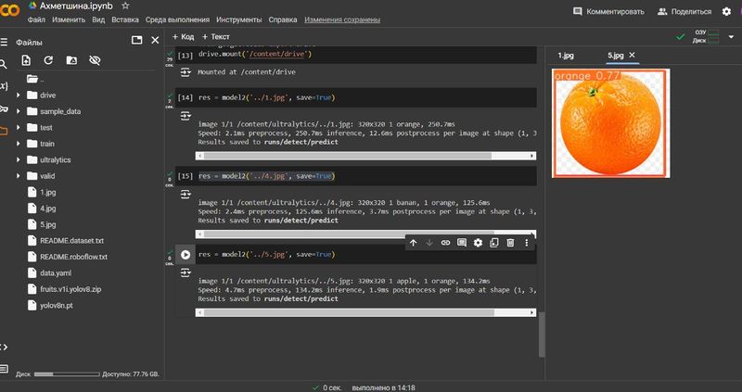
Task: Expand the test folder
Action: pos(18,127)
